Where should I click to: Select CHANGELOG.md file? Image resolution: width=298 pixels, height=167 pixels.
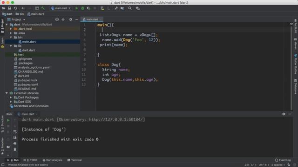[30, 72]
